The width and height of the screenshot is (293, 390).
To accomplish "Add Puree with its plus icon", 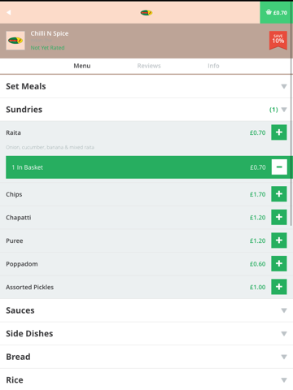I will coord(279,240).
